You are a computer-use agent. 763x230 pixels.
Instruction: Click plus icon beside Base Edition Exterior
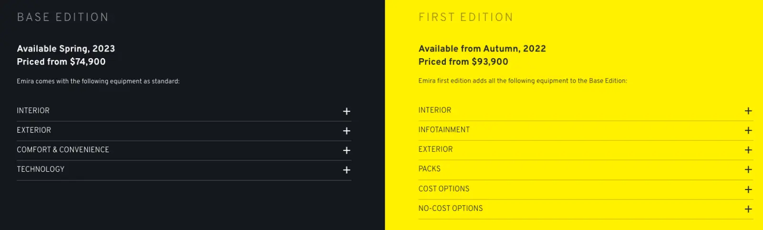point(347,131)
